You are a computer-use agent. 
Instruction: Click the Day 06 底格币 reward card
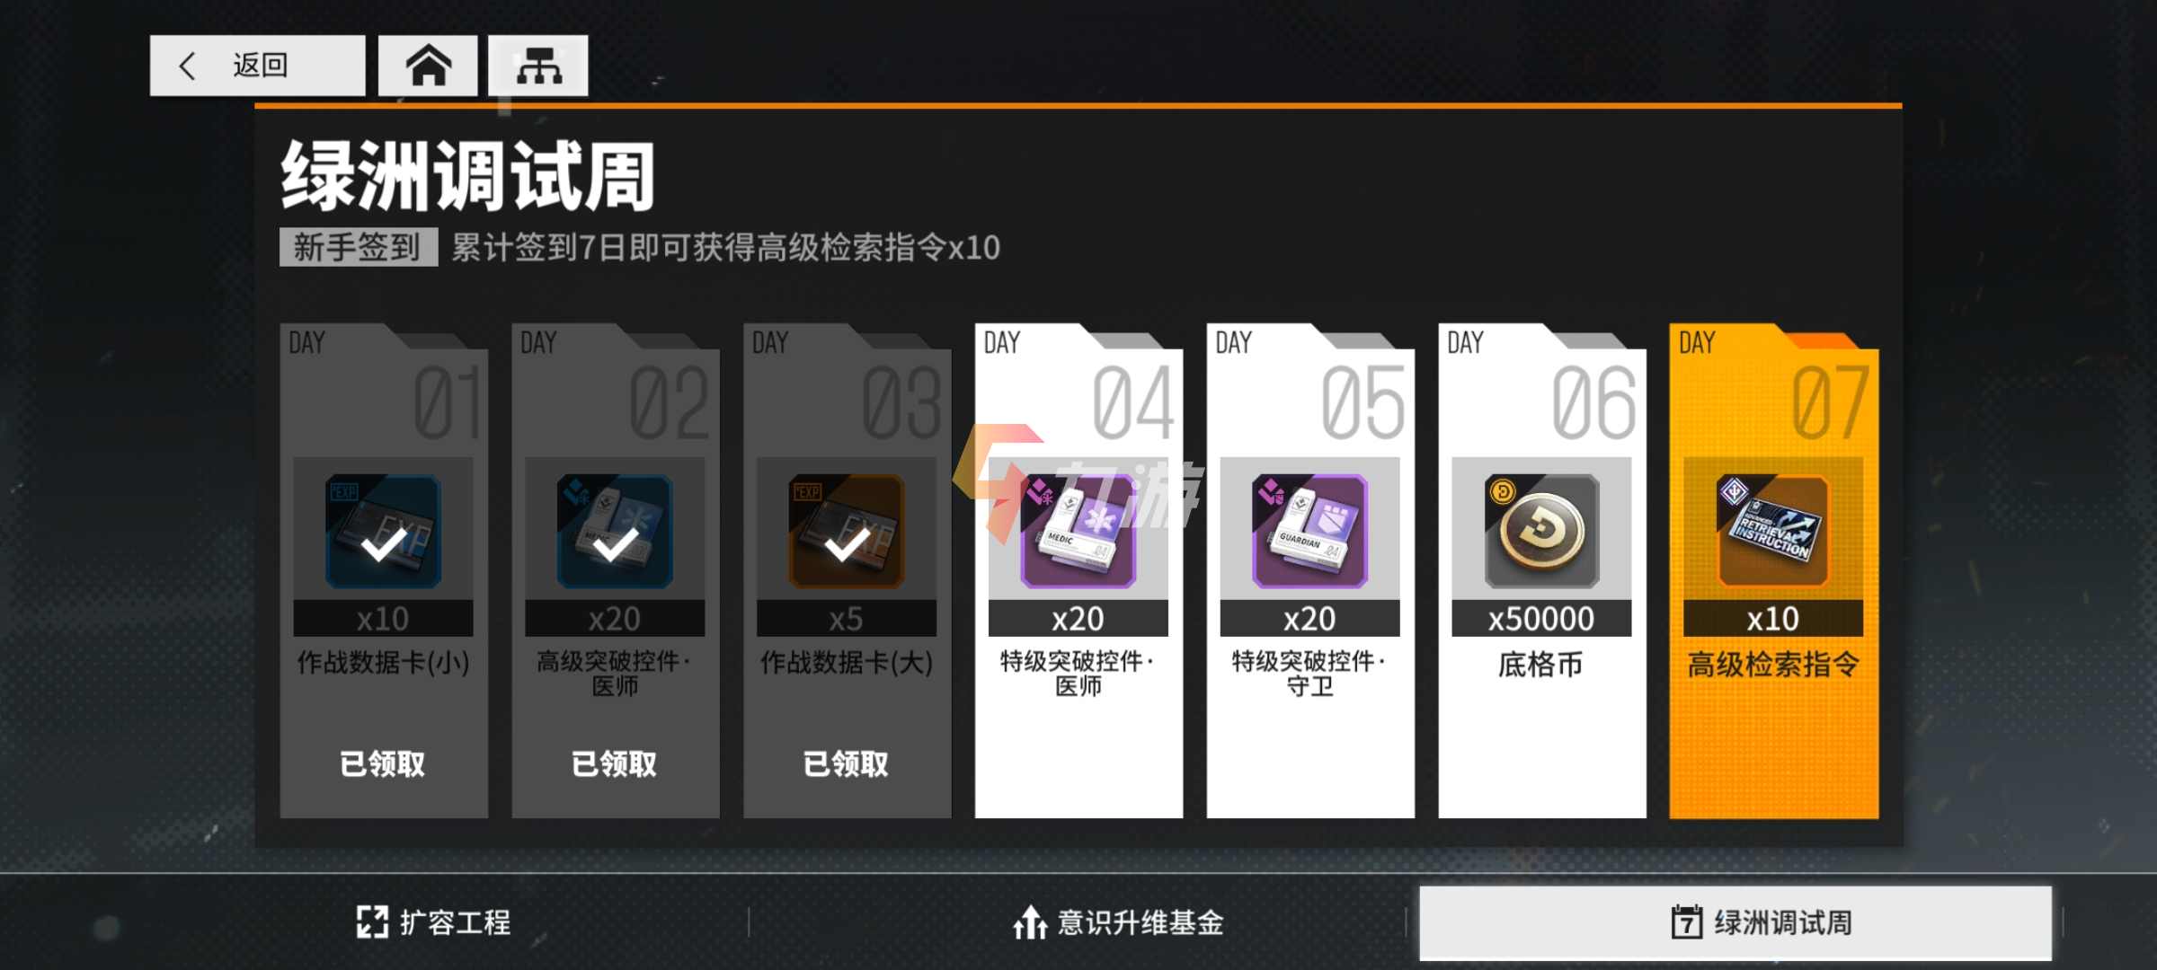[x=1542, y=571]
